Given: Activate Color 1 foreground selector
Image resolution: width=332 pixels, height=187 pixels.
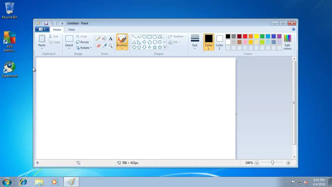Looking at the screenshot, I should 209,42.
